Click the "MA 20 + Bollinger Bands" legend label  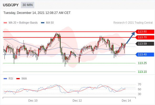point(23,23)
